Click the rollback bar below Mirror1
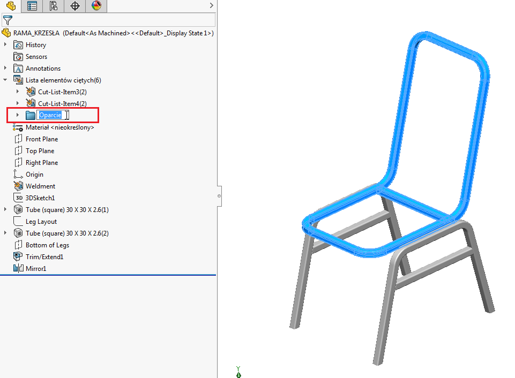The width and height of the screenshot is (515, 378). coord(108,275)
